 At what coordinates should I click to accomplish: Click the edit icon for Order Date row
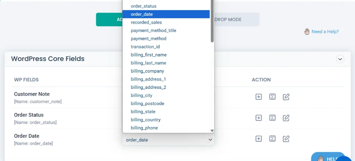(286, 139)
